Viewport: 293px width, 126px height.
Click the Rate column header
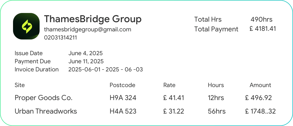[169, 85]
